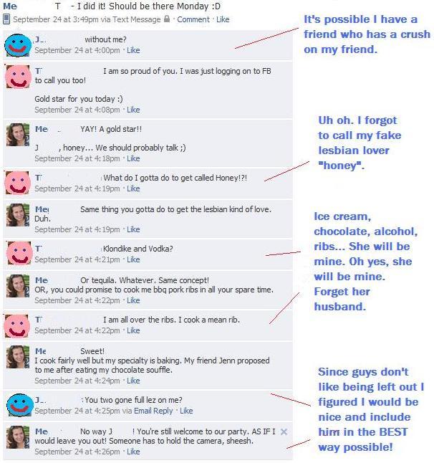Click the Comment link under the main post
Viewport: 434px width, 463px height.
(x=193, y=19)
